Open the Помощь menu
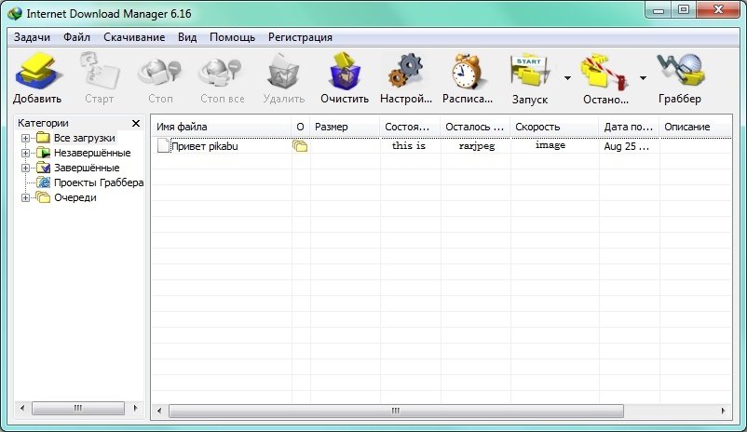The image size is (747, 432). point(233,37)
